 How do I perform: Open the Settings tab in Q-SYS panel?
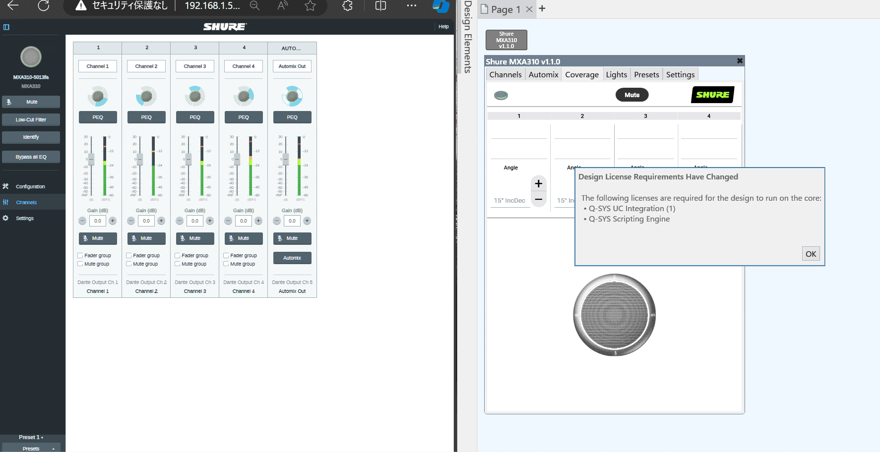coord(680,74)
